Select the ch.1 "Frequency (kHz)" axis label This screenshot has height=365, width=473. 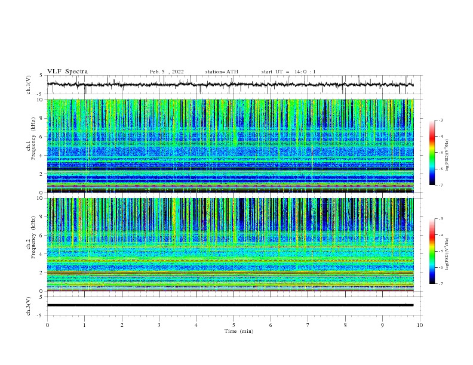pyautogui.click(x=33, y=139)
